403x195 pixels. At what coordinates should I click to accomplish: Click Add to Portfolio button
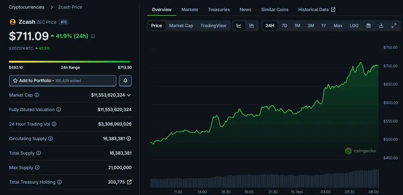62,81
